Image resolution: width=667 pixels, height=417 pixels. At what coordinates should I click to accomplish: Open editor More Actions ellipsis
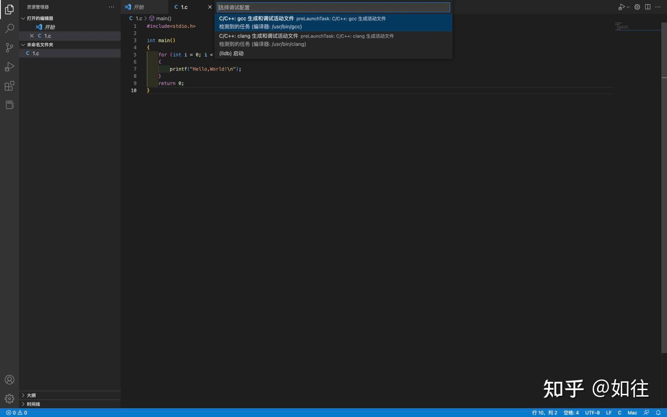point(658,7)
